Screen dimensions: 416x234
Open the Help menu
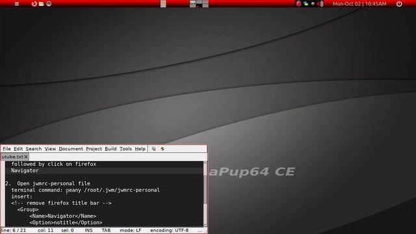click(x=140, y=149)
